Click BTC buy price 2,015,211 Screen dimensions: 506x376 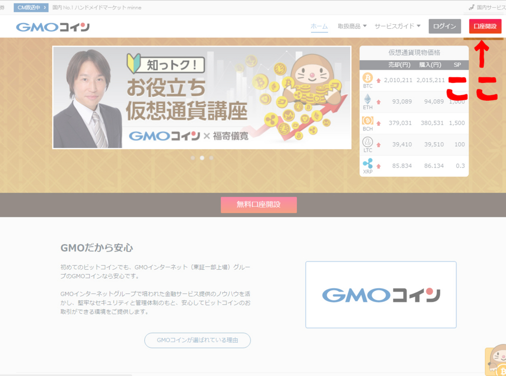430,80
